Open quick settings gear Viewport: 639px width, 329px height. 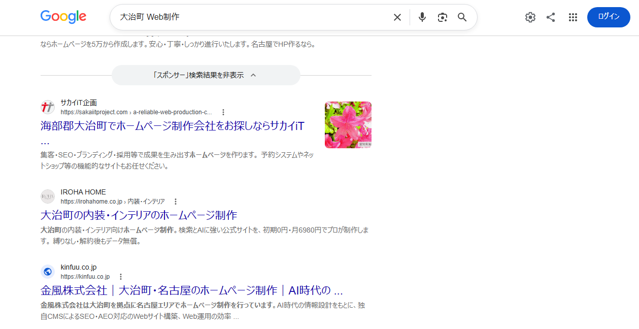(530, 17)
